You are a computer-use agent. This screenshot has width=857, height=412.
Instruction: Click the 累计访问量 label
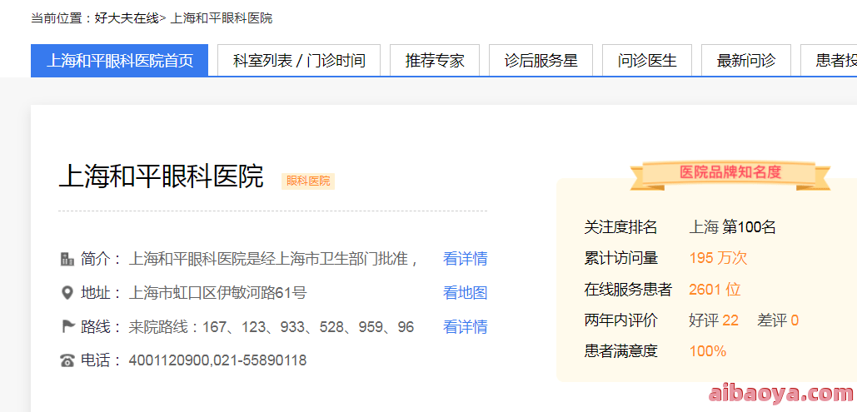tap(621, 258)
